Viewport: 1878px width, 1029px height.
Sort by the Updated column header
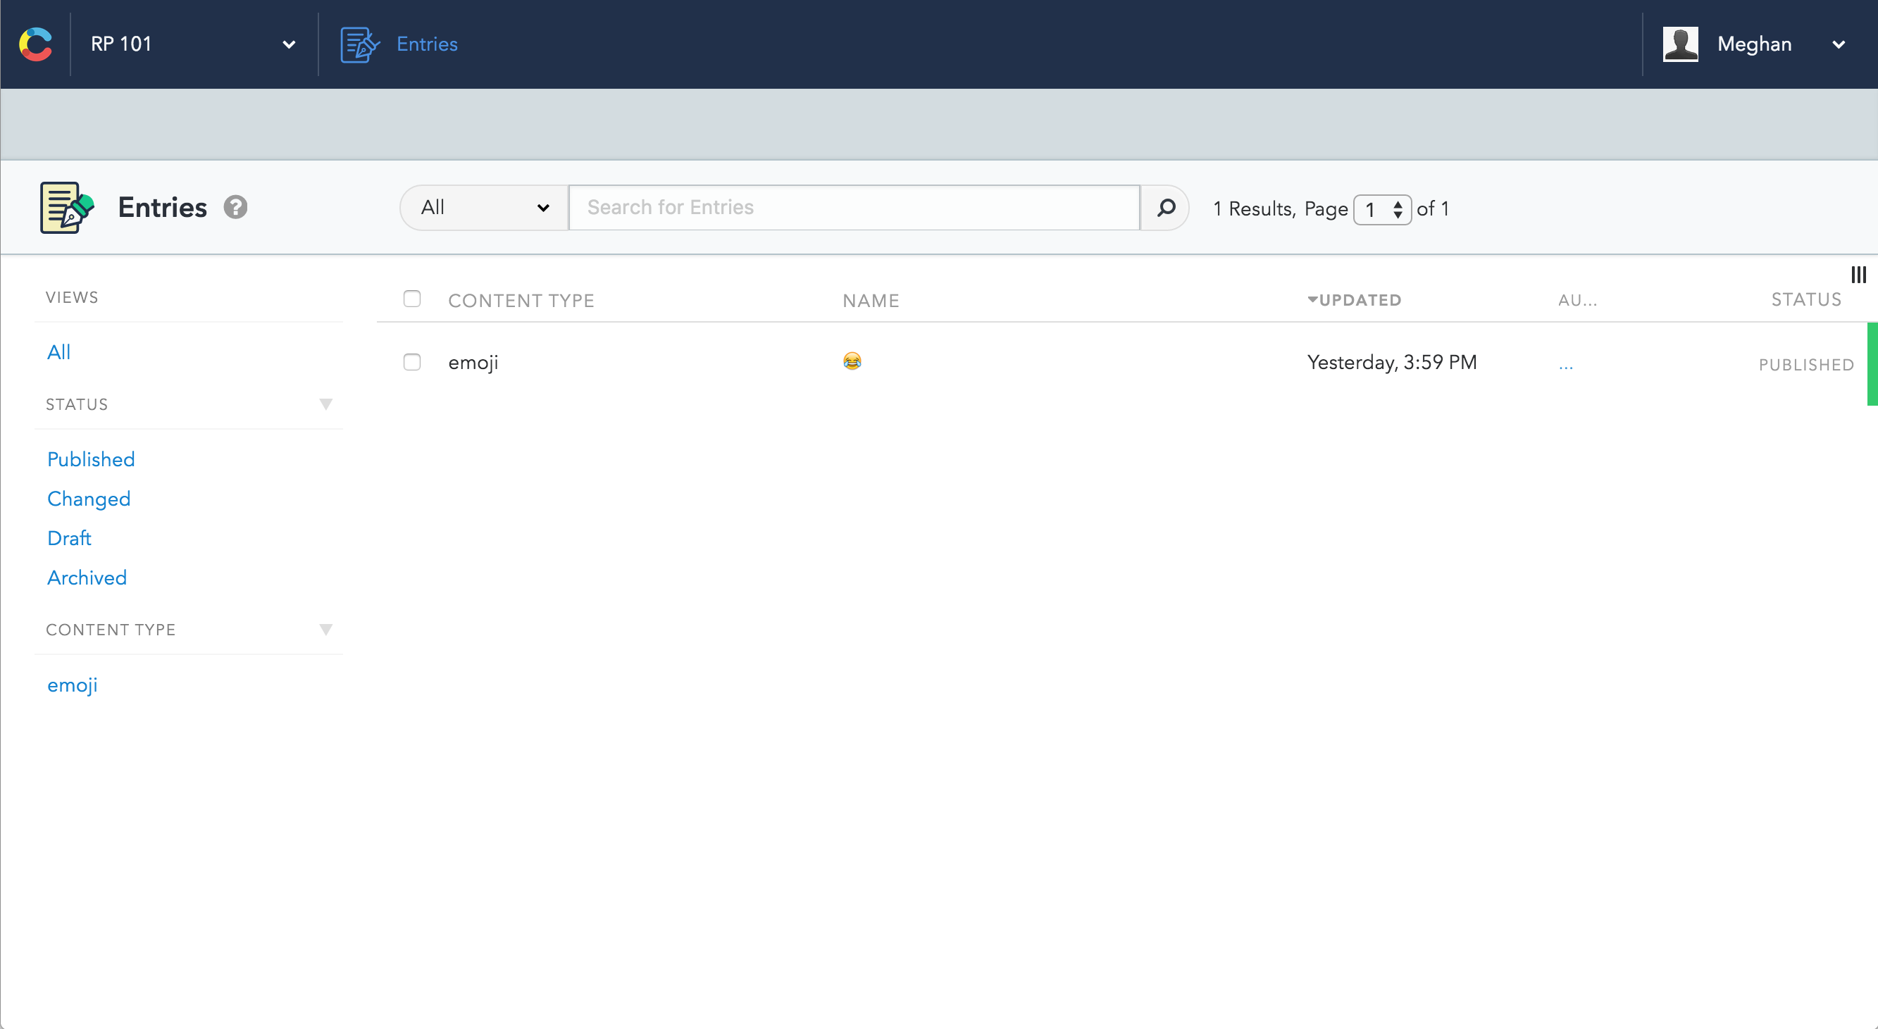1359,300
